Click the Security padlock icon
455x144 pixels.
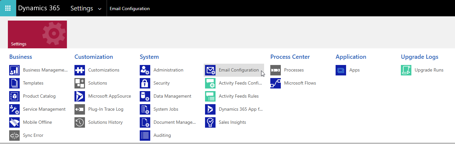click(145, 83)
